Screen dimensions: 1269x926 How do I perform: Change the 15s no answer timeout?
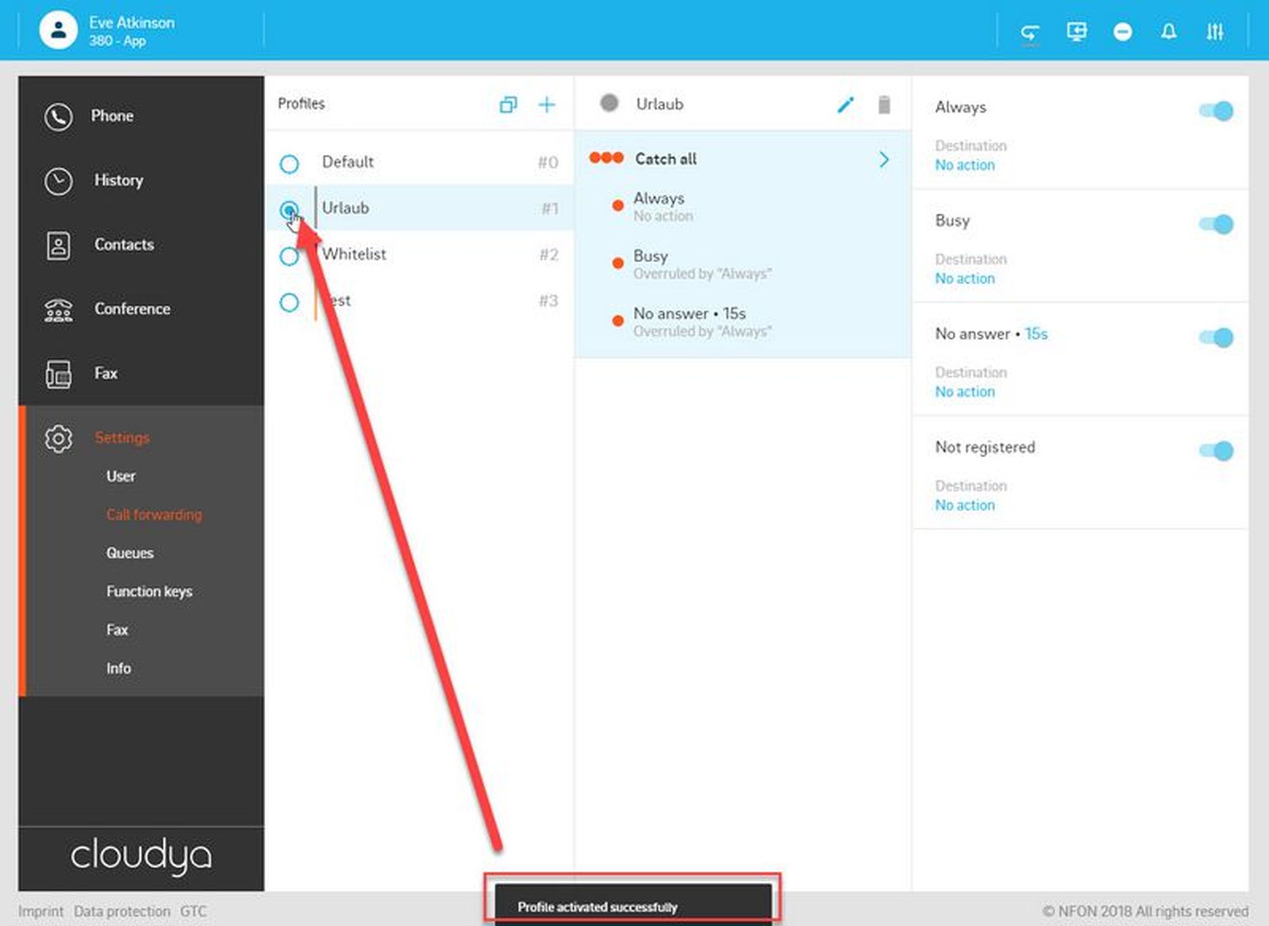coord(1036,334)
